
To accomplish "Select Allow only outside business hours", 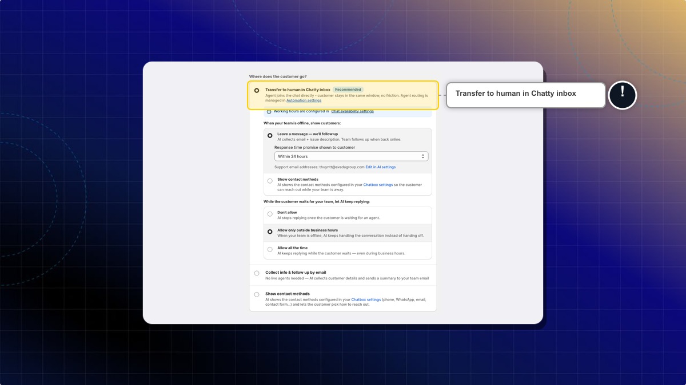I will click(270, 232).
